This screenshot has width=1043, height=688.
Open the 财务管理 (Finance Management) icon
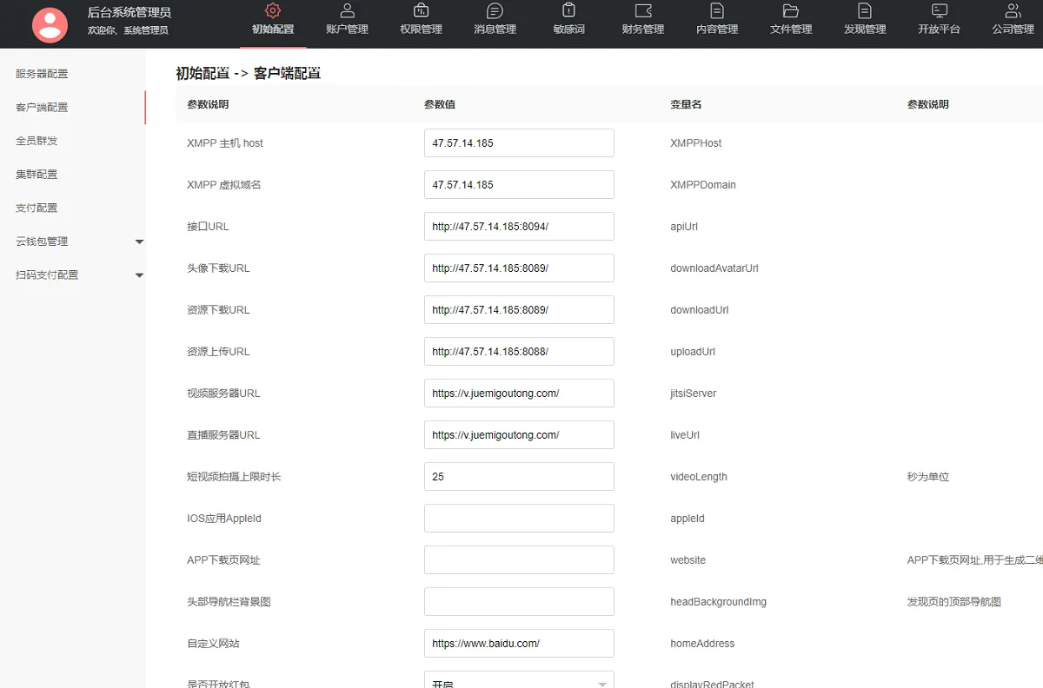pyautogui.click(x=642, y=19)
